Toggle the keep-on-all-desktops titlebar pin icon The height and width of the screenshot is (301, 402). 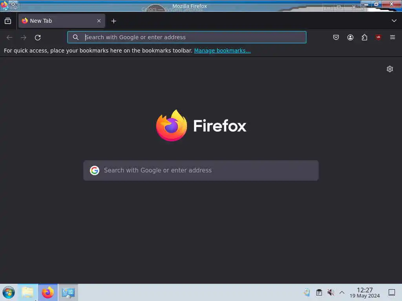[x=13, y=4]
